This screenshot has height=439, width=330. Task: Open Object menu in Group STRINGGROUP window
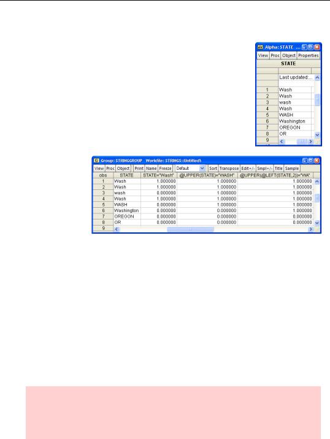(123, 168)
